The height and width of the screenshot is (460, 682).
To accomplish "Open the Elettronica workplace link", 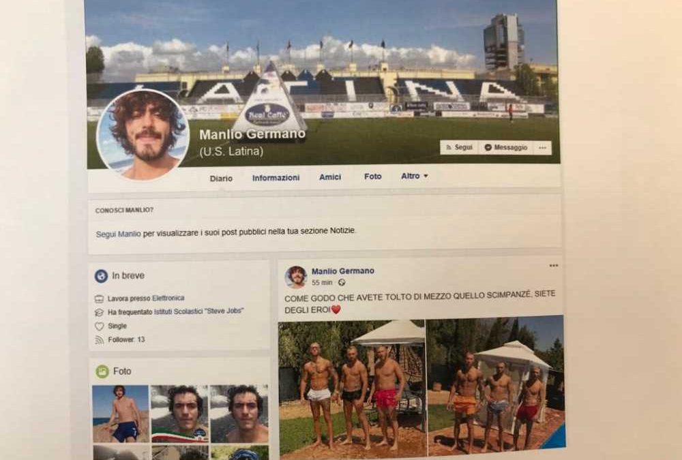I will pyautogui.click(x=168, y=298).
